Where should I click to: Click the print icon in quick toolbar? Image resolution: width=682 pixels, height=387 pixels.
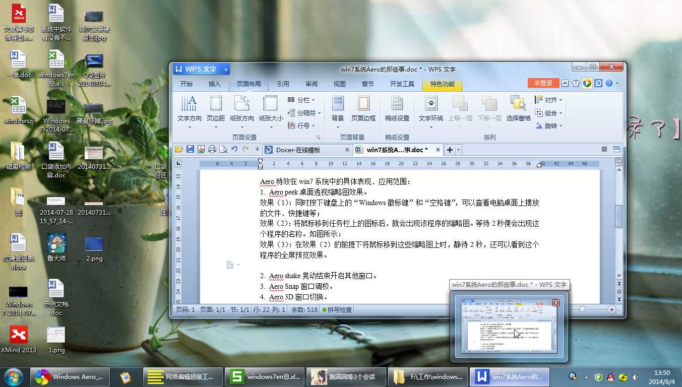pyautogui.click(x=212, y=149)
